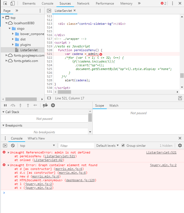Collapse the top frame tree node
The height and width of the screenshot is (213, 184).
3,18
